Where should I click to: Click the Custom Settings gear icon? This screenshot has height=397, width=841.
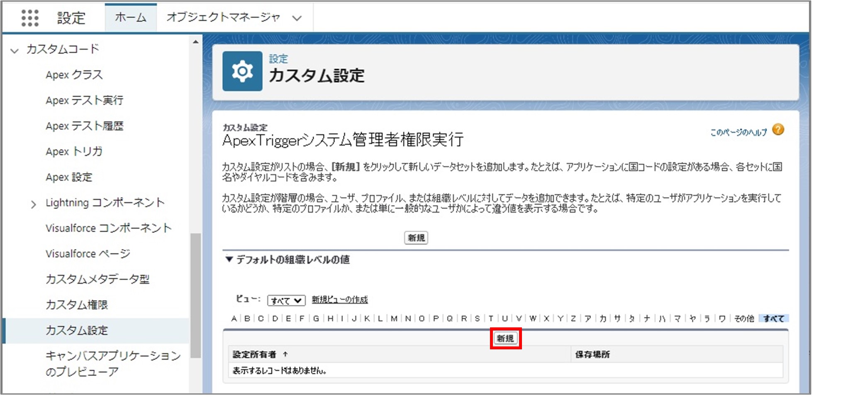tap(242, 71)
